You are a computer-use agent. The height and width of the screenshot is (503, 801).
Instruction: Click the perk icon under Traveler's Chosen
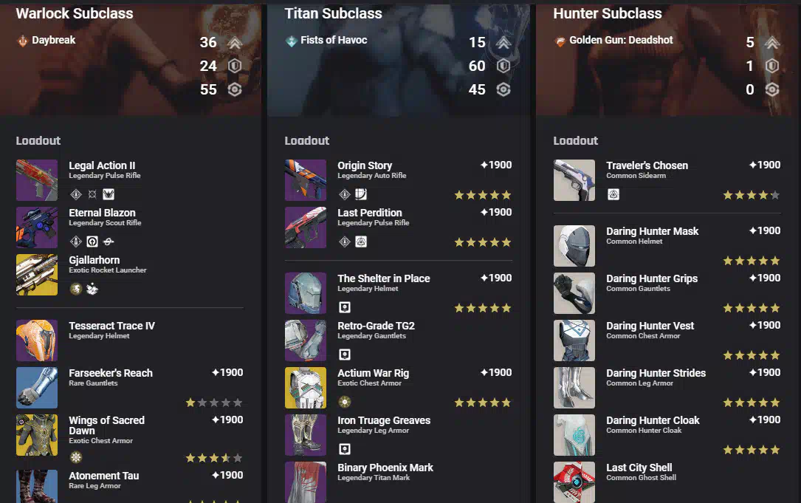[613, 194]
